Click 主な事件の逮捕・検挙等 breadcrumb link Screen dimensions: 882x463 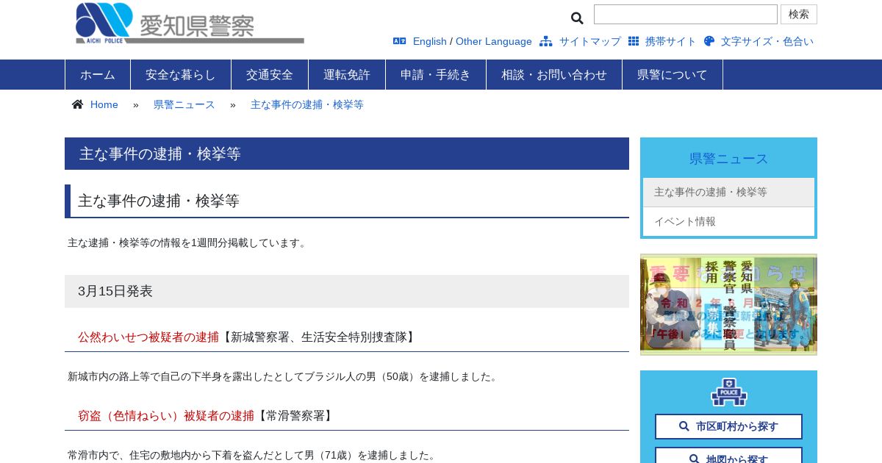pos(307,104)
